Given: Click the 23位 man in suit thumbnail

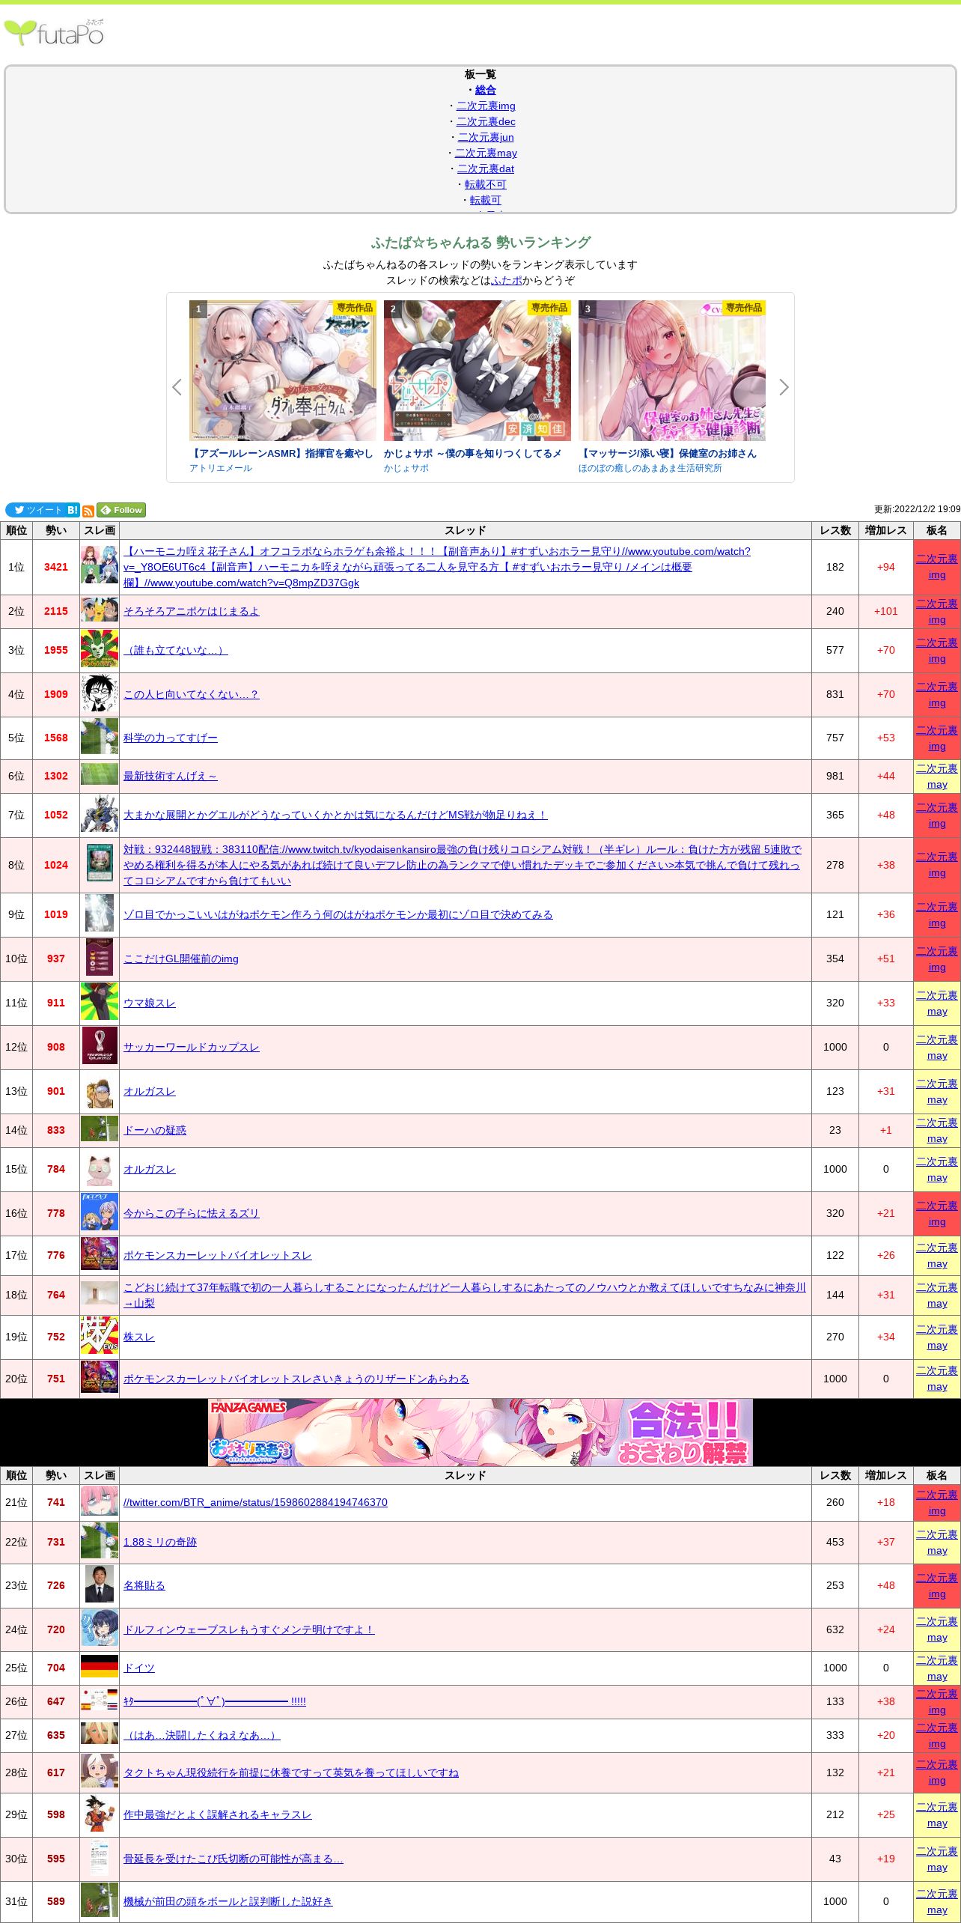Looking at the screenshot, I should click(100, 1585).
